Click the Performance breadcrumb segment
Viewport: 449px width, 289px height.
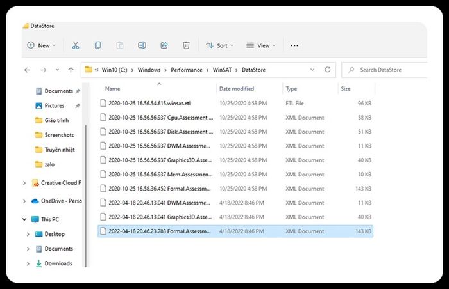click(x=187, y=69)
